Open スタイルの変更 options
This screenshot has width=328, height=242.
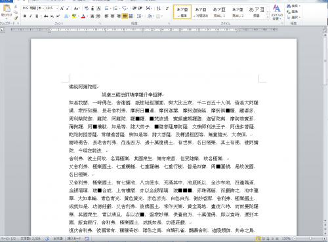click(277, 12)
